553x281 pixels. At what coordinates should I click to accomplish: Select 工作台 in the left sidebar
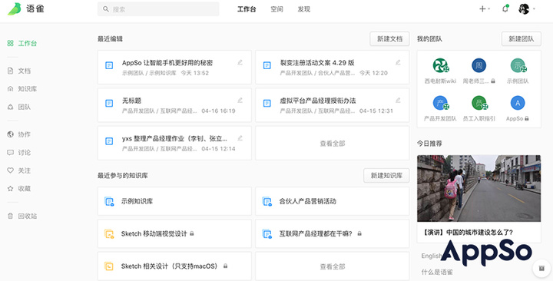click(22, 43)
